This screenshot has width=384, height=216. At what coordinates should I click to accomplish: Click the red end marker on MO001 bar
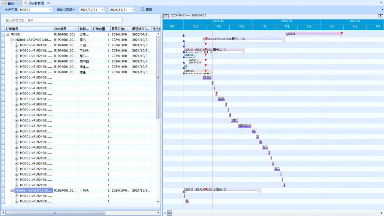[x=341, y=34]
